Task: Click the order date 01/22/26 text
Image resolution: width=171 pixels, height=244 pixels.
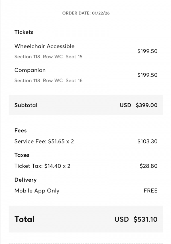Action: tap(86, 13)
